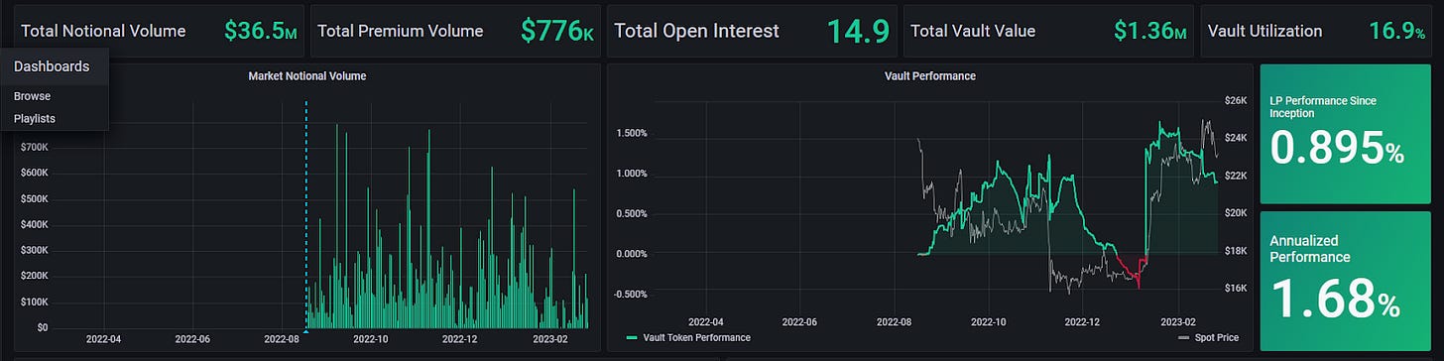Click the $36.5M notional volume value
The width and height of the screenshot is (1444, 361).
point(261,31)
